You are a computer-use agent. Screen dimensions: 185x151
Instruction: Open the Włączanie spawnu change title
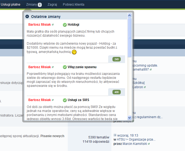82,67
